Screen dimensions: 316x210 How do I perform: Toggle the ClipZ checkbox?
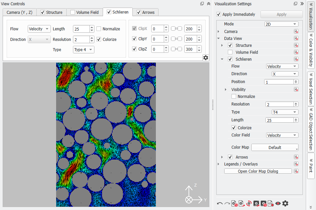(134, 49)
